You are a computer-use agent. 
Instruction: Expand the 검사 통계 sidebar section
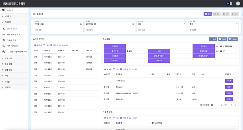click(x=14, y=64)
